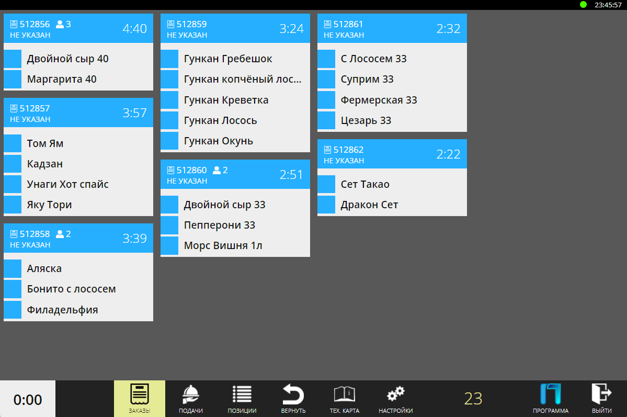Toggle the blue square beside Филадельфия

pos(13,310)
